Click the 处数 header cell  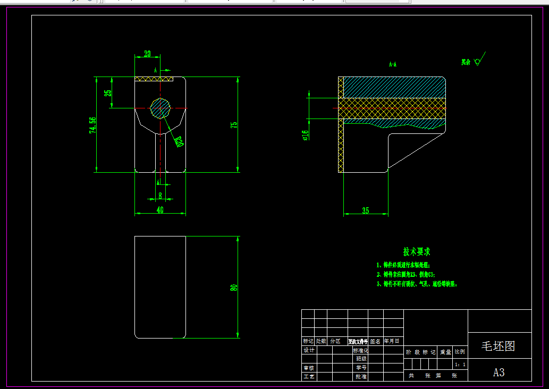coord(320,341)
